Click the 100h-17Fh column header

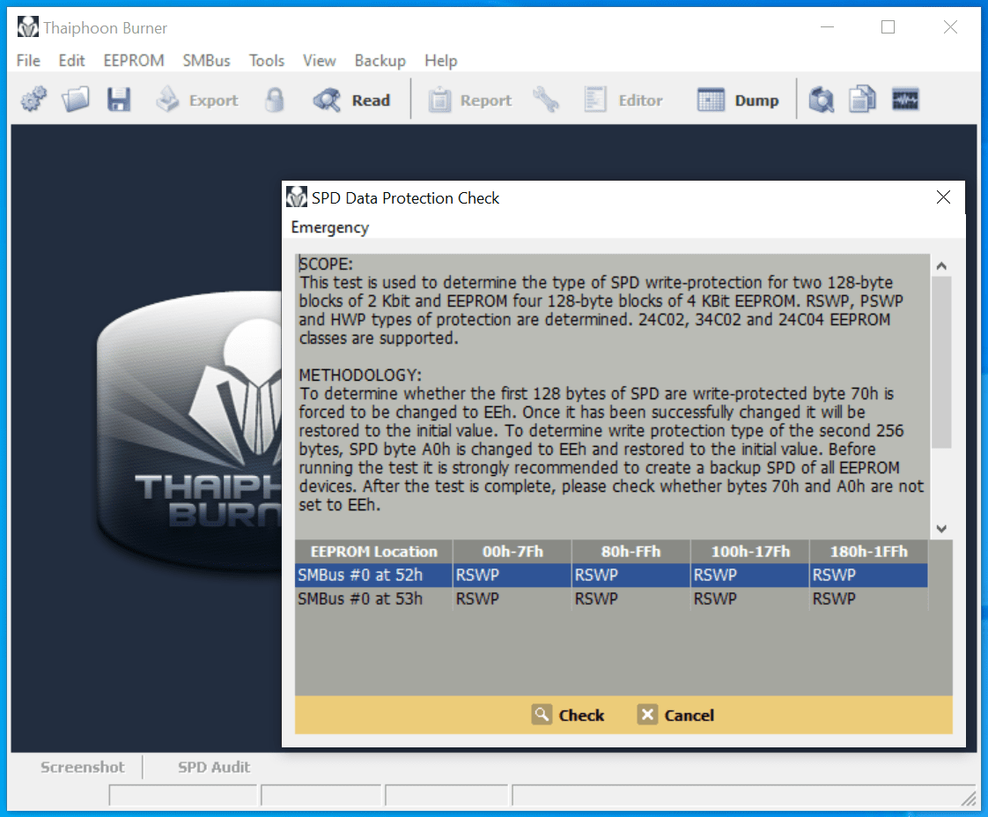coord(750,552)
